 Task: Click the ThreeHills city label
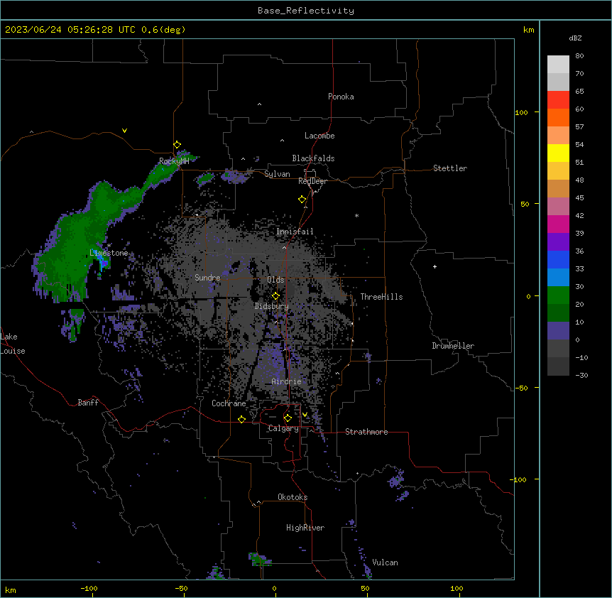click(381, 297)
